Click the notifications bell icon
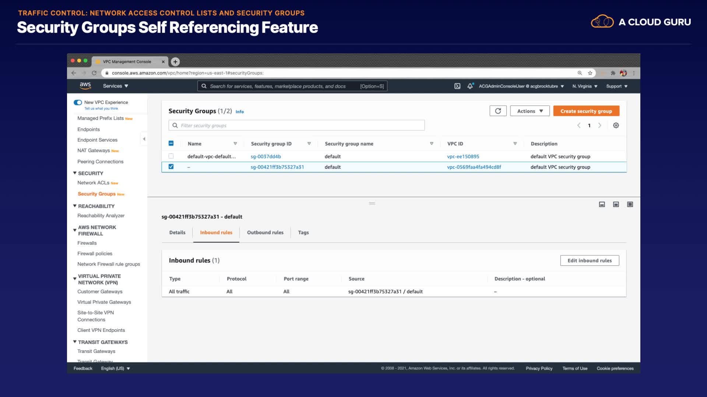 [470, 86]
